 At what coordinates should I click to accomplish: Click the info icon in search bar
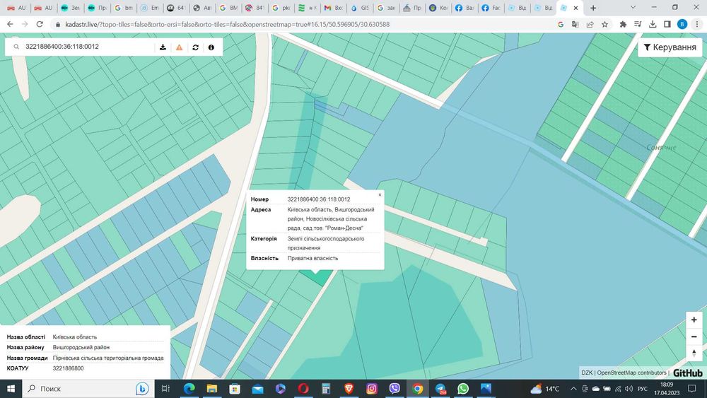(x=211, y=47)
